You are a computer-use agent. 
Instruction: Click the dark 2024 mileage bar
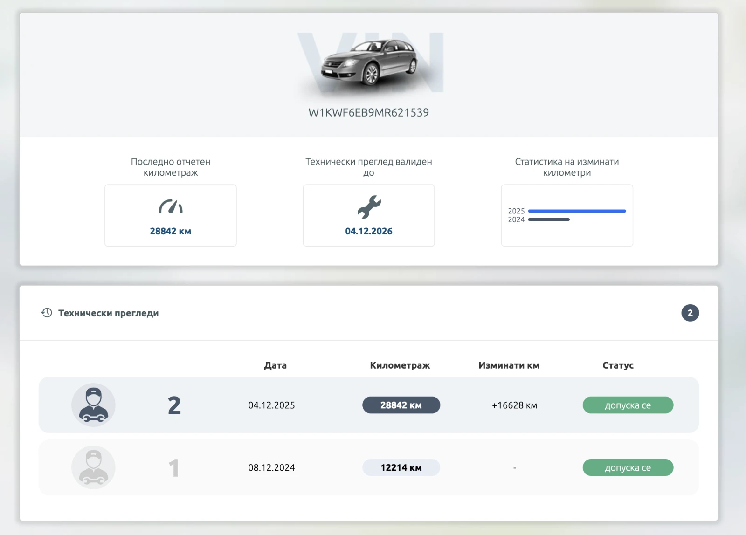point(549,219)
